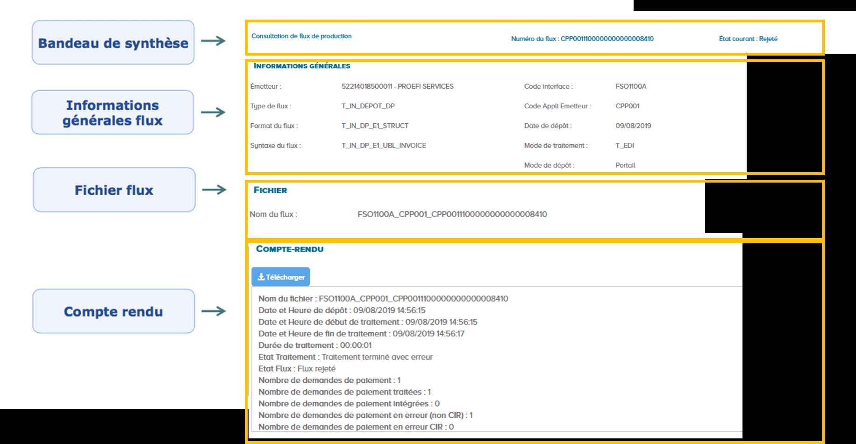Image resolution: width=856 pixels, height=444 pixels.
Task: Click the Télécharger button
Action: tap(280, 276)
